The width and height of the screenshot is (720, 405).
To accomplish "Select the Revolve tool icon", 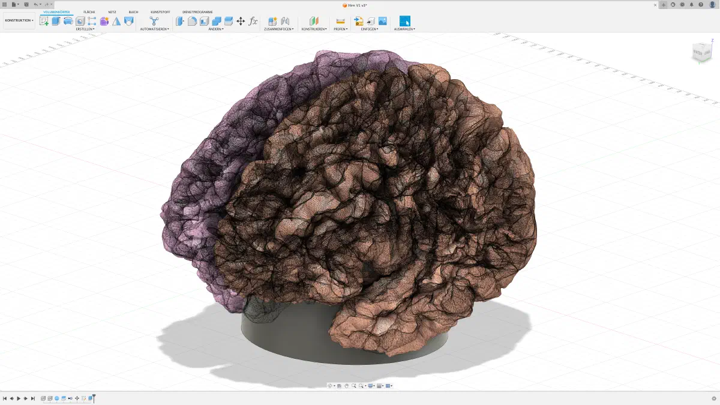I will click(68, 21).
